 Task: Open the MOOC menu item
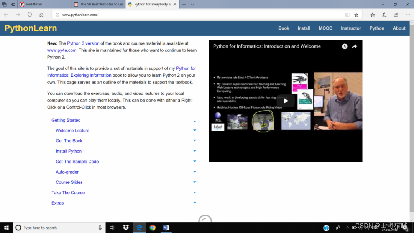[x=325, y=28]
